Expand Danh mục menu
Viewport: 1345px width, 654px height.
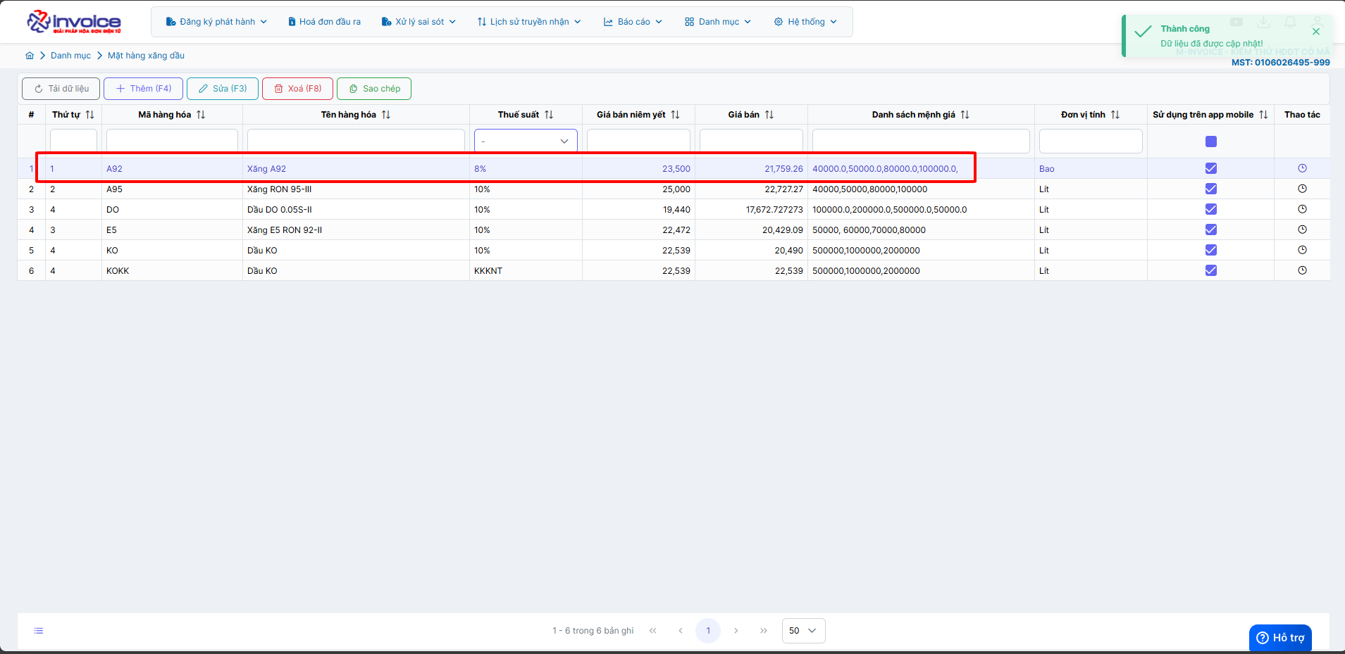(718, 22)
